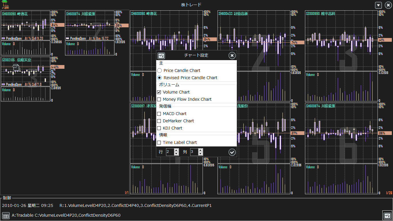Click the 2010-01-26 星期二 09:25 date text
The width and height of the screenshot is (393, 221).
(28, 206)
